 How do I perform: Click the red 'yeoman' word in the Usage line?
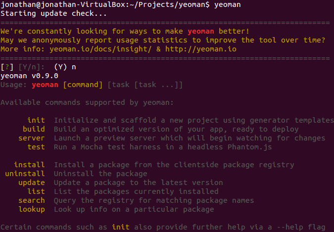pyautogui.click(x=45, y=85)
